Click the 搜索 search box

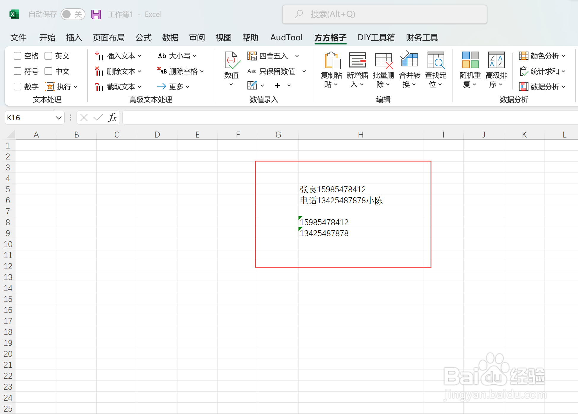[x=384, y=14]
